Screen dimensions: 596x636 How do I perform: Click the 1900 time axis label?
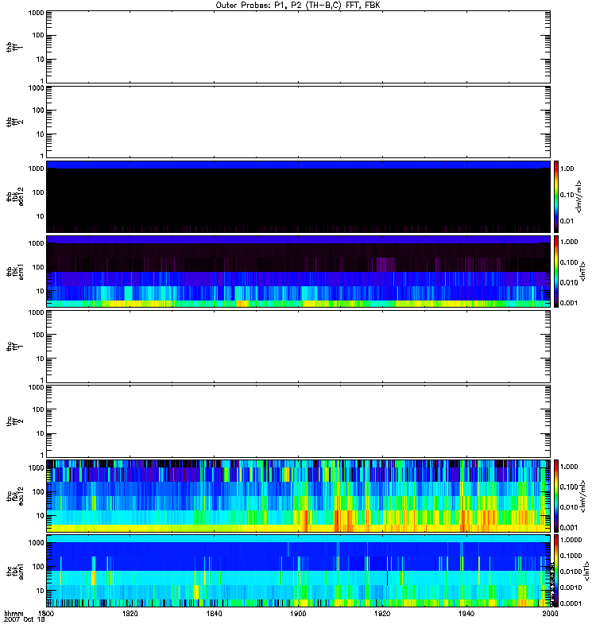coord(298,615)
